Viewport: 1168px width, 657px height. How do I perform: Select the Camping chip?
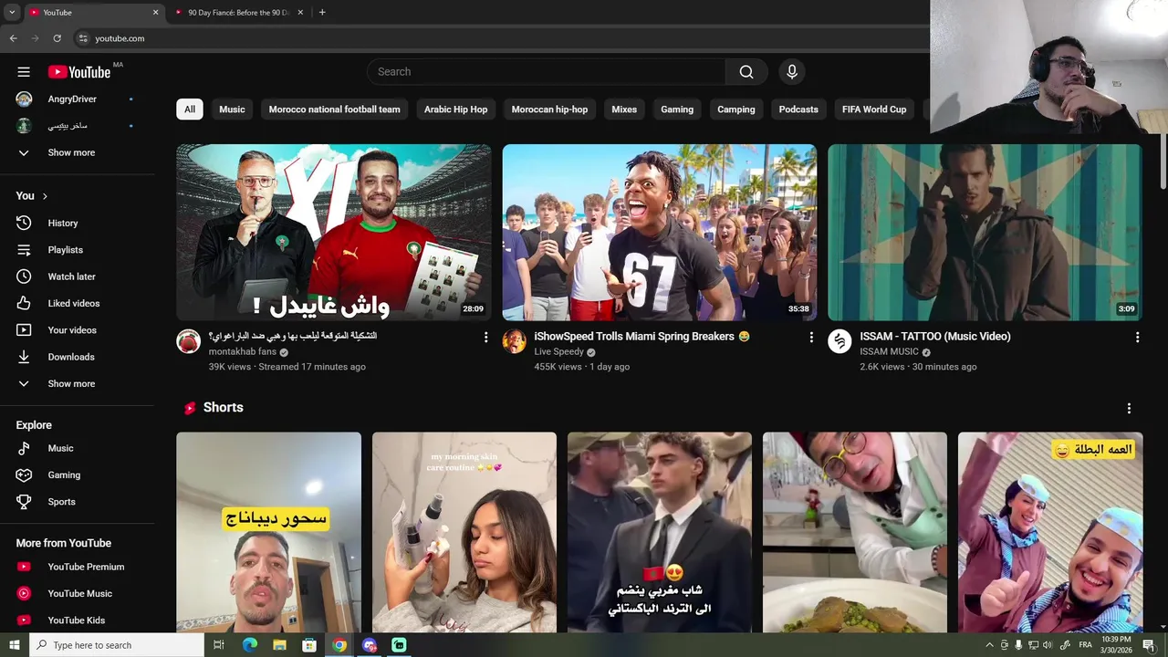pyautogui.click(x=736, y=109)
